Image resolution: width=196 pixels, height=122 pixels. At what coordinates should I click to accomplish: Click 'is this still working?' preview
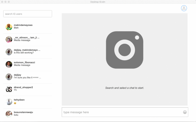click(24, 52)
